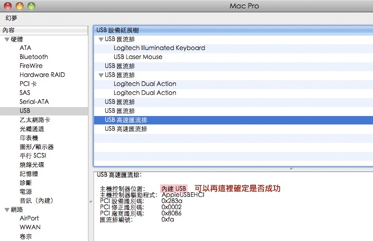Select Bluetooth in the hardware list

[x=34, y=57]
